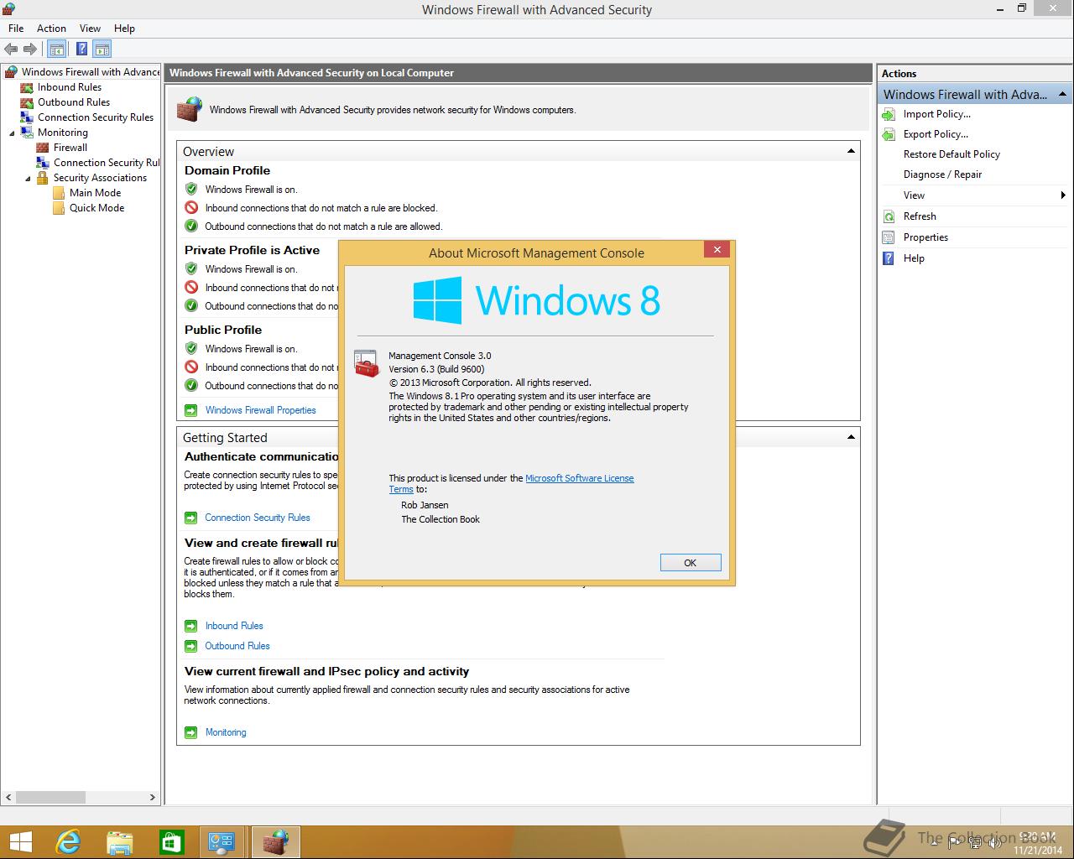The width and height of the screenshot is (1074, 859).
Task: Click the tree pane horizontal scrollbar thumb
Action: pyautogui.click(x=50, y=797)
